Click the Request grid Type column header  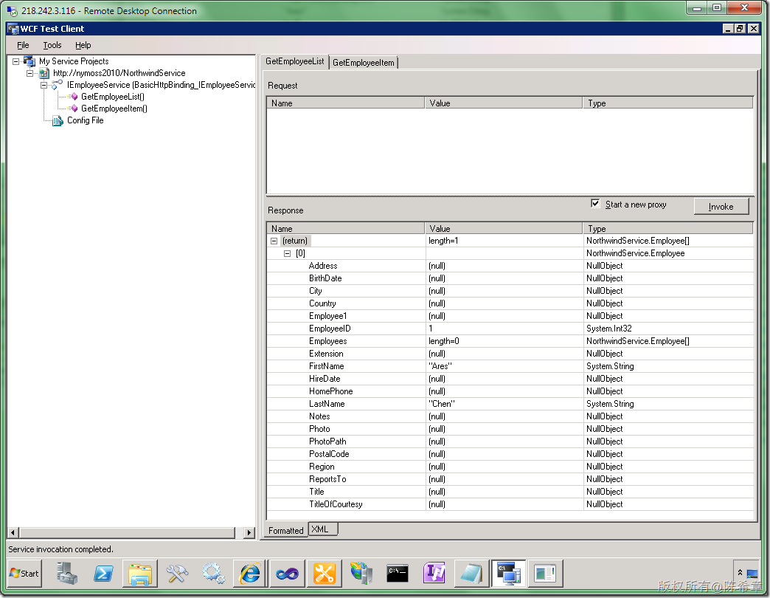(668, 103)
